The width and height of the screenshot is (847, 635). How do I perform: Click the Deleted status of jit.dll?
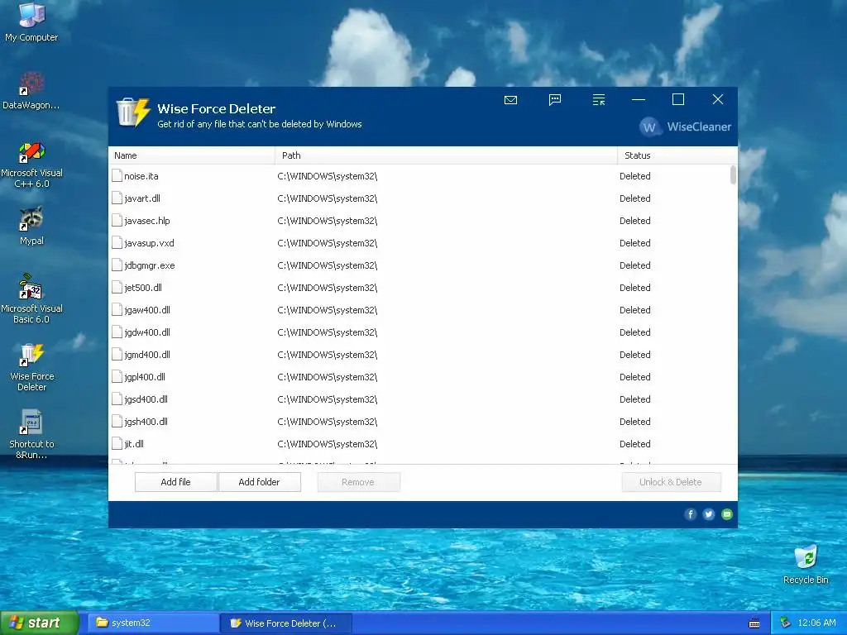point(634,444)
